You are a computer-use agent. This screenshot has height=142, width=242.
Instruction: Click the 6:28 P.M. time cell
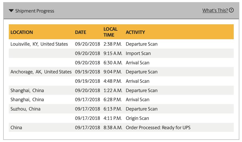pyautogui.click(x=113, y=100)
